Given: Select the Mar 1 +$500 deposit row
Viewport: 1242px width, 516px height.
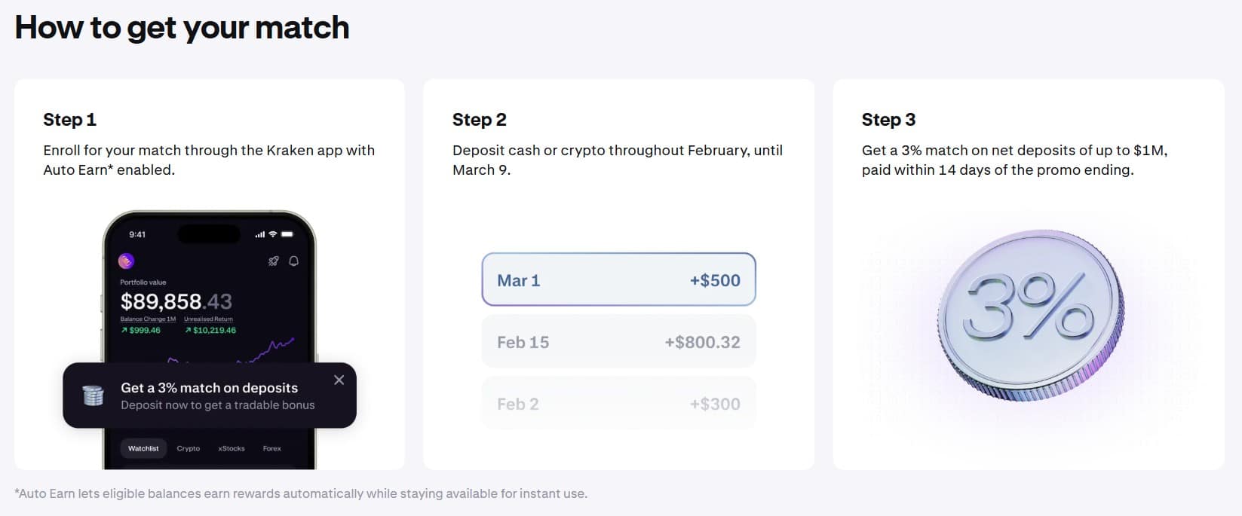Looking at the screenshot, I should coord(618,279).
